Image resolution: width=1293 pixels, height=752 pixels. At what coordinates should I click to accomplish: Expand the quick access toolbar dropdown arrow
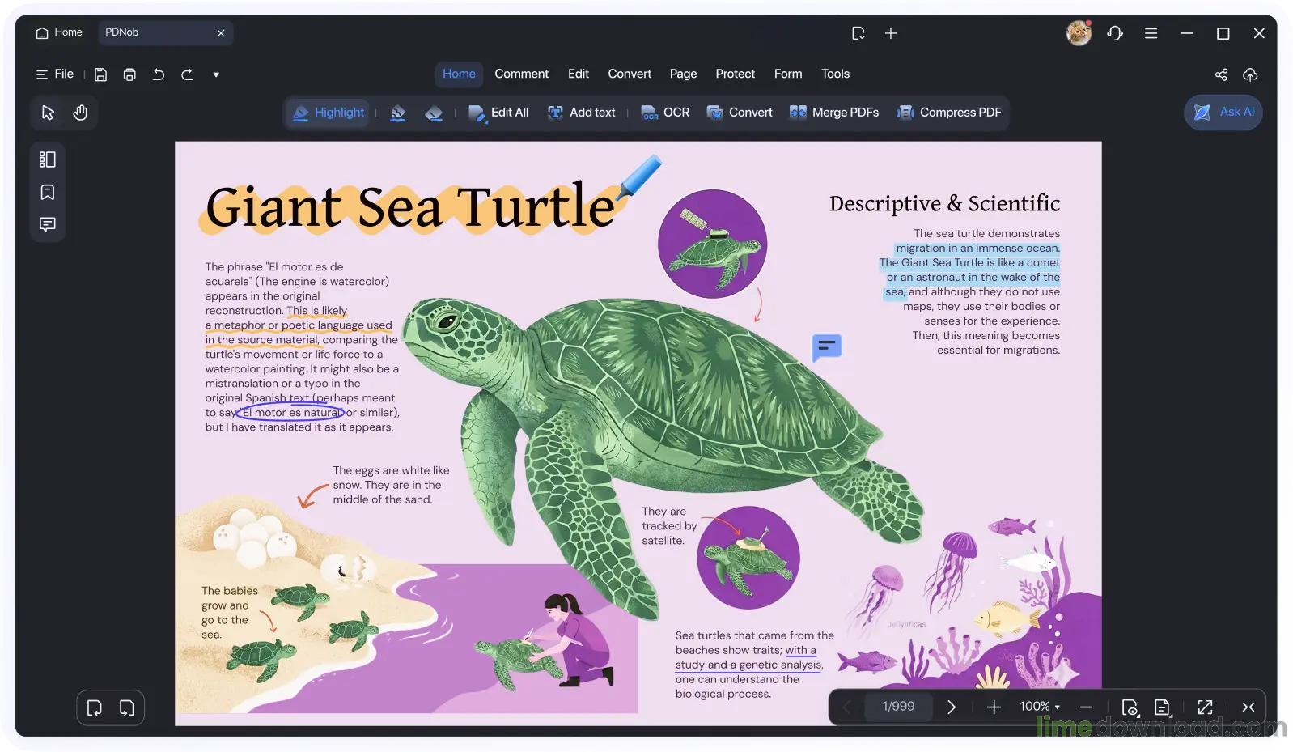pos(216,74)
